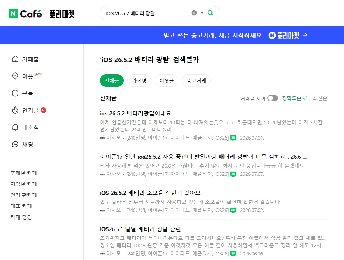
Task: Click the date 2026.07.02.
Action: point(252,210)
